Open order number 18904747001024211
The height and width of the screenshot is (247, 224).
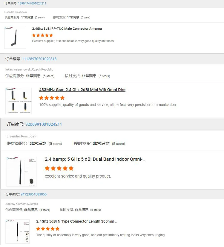point(32,3)
